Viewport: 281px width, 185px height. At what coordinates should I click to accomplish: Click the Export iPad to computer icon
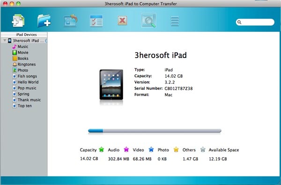(x=71, y=21)
